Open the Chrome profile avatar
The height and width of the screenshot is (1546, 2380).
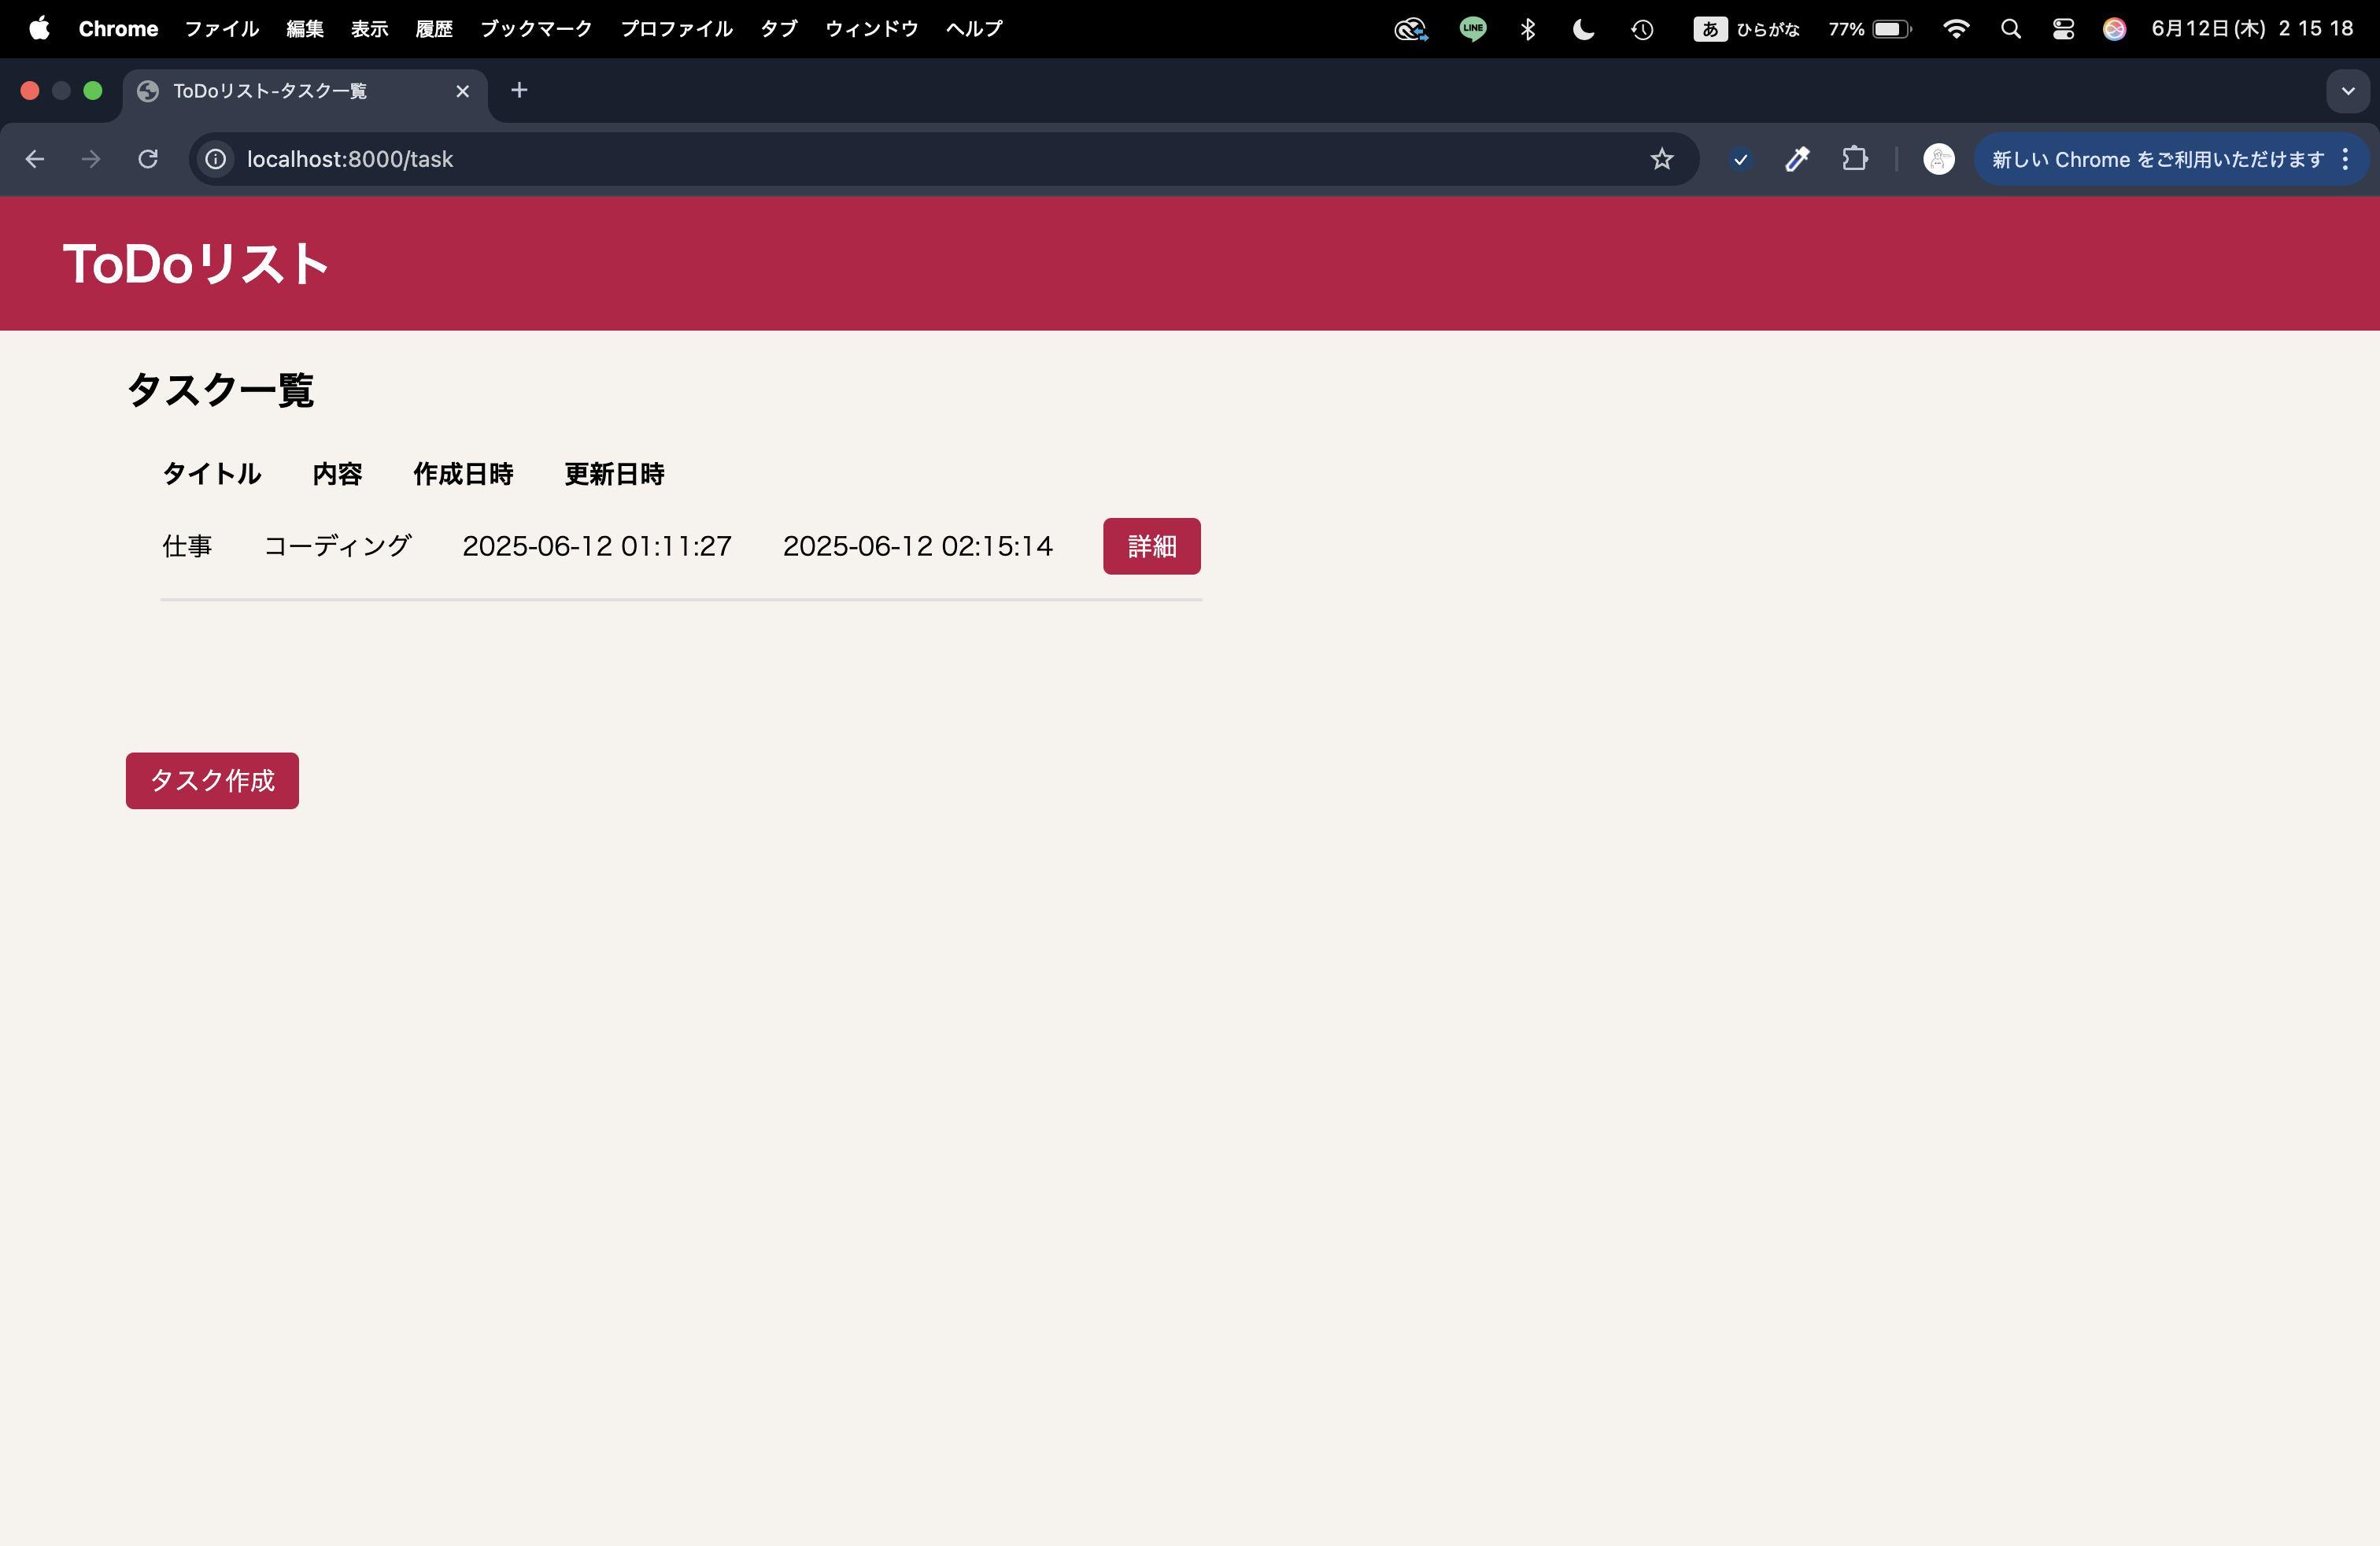1938,159
